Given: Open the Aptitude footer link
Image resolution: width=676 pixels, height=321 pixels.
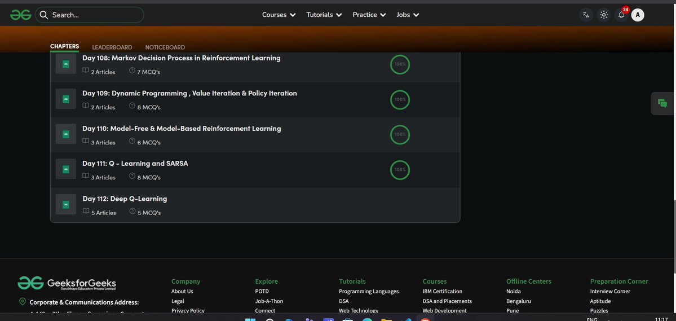Looking at the screenshot, I should coord(600,301).
